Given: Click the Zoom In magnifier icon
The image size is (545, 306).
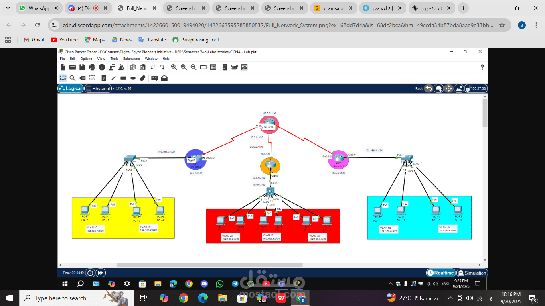Looking at the screenshot, I should pos(174,67).
